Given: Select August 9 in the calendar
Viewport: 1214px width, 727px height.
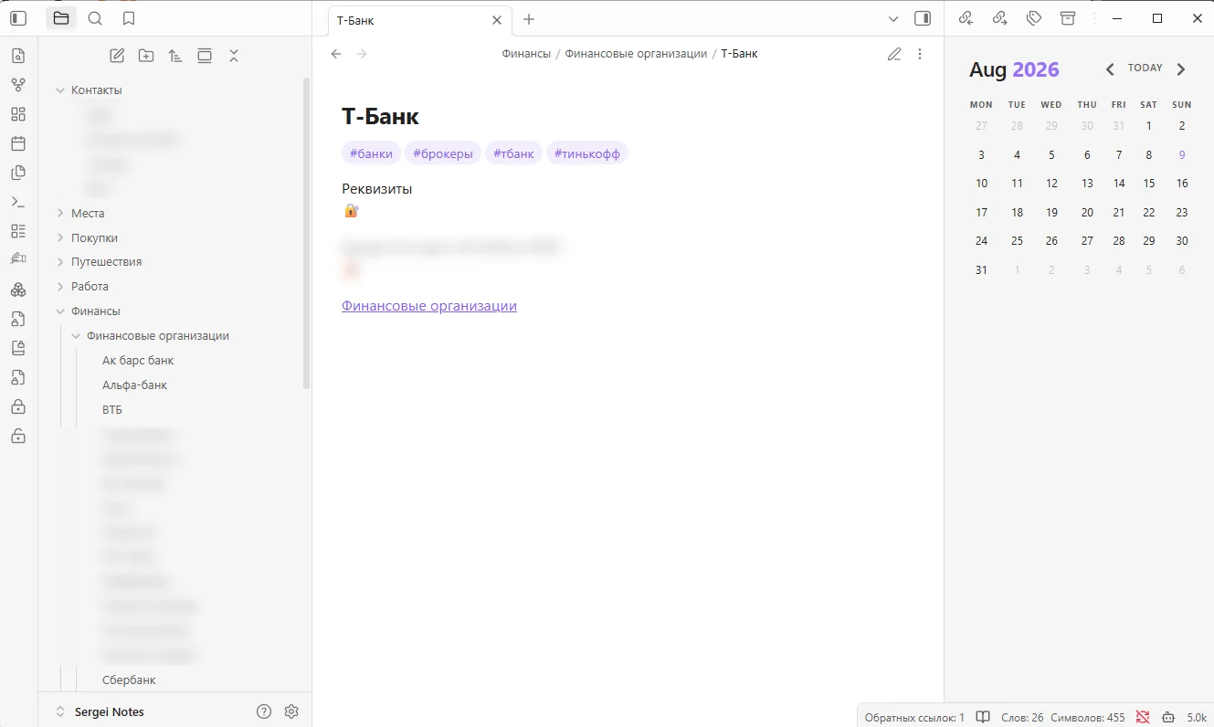Looking at the screenshot, I should [1182, 155].
